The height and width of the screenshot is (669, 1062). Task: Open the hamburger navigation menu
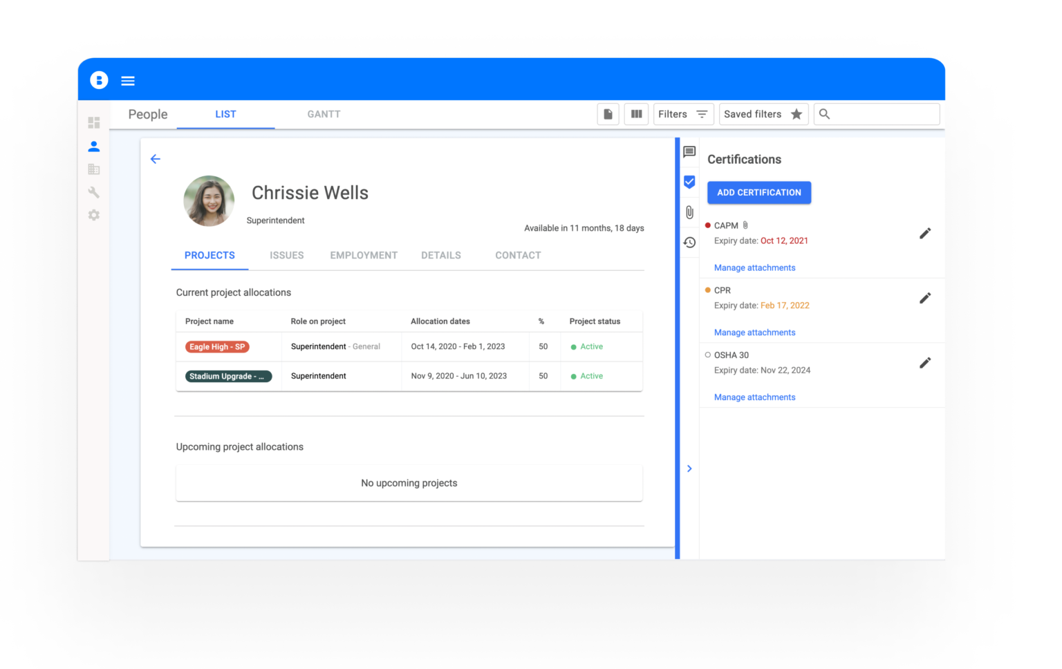128,81
